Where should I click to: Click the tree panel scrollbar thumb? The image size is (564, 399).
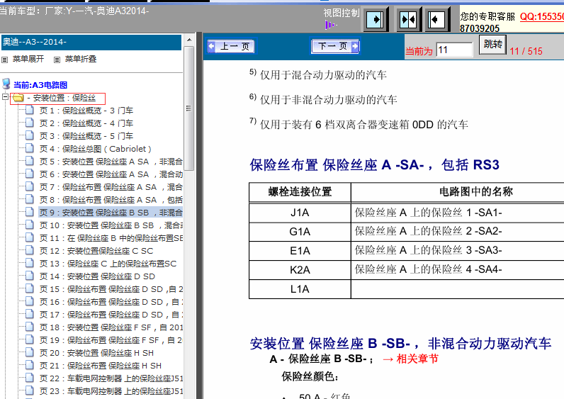point(189,108)
